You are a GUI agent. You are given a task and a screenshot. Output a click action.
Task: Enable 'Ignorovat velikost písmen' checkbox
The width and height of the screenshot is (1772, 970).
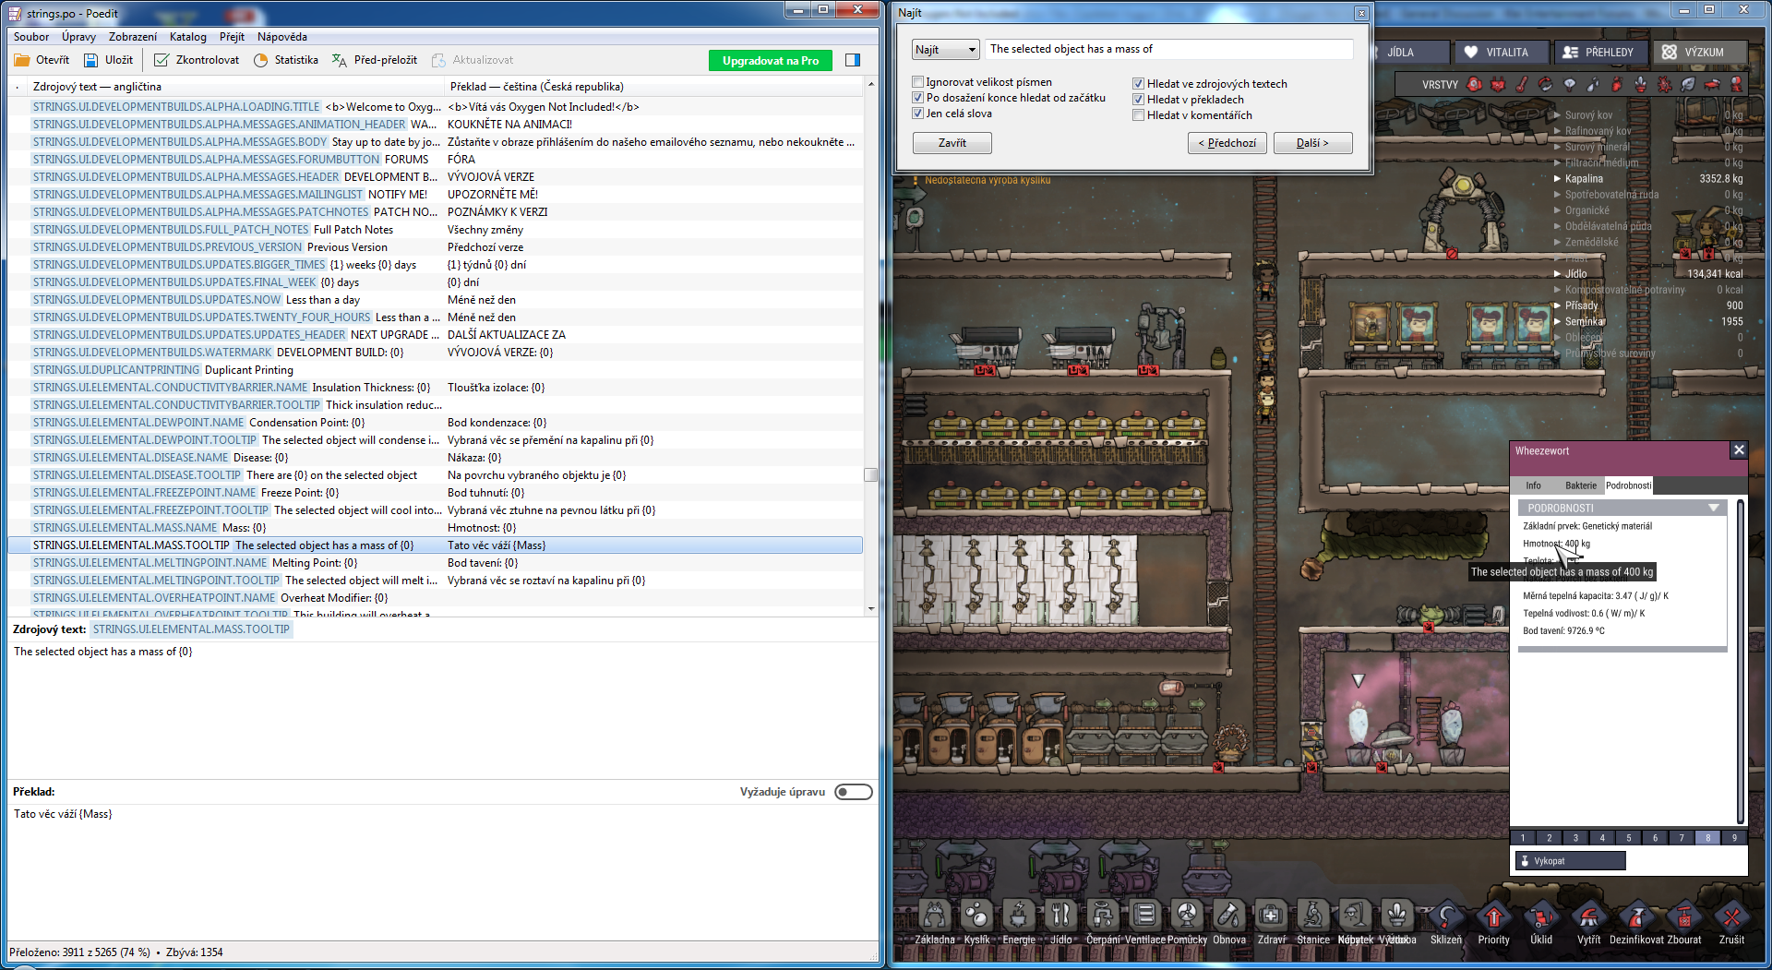coord(918,82)
